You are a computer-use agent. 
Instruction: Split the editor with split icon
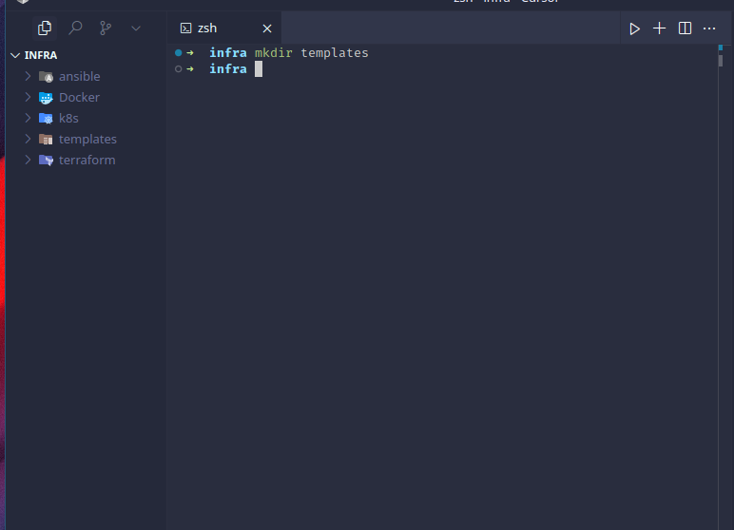click(685, 28)
